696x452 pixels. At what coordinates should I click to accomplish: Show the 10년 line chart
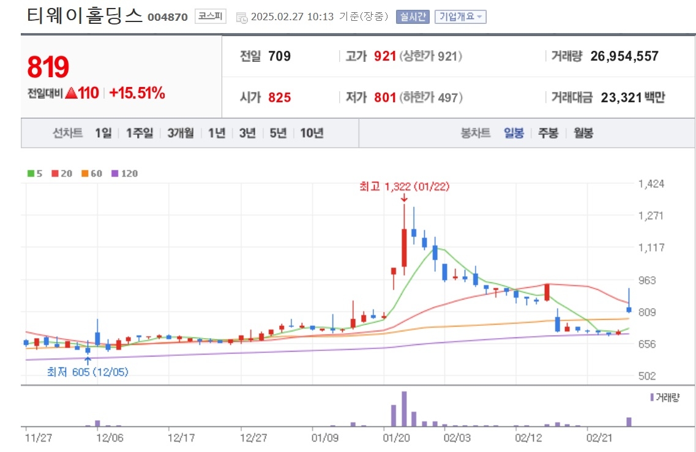tap(312, 133)
